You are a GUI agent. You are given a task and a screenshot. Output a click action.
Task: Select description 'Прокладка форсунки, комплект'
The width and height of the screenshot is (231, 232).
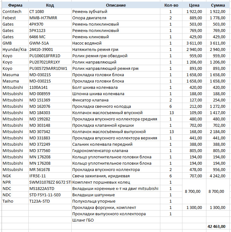point(116,207)
